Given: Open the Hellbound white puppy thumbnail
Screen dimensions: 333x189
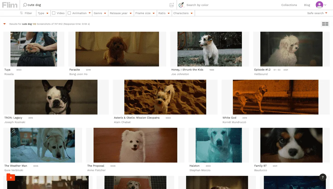Looking at the screenshot, I should 291,49.
